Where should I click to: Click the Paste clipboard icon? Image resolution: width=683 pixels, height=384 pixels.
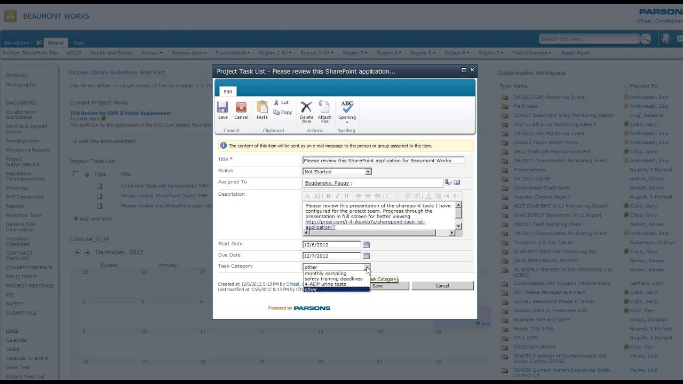click(x=262, y=107)
